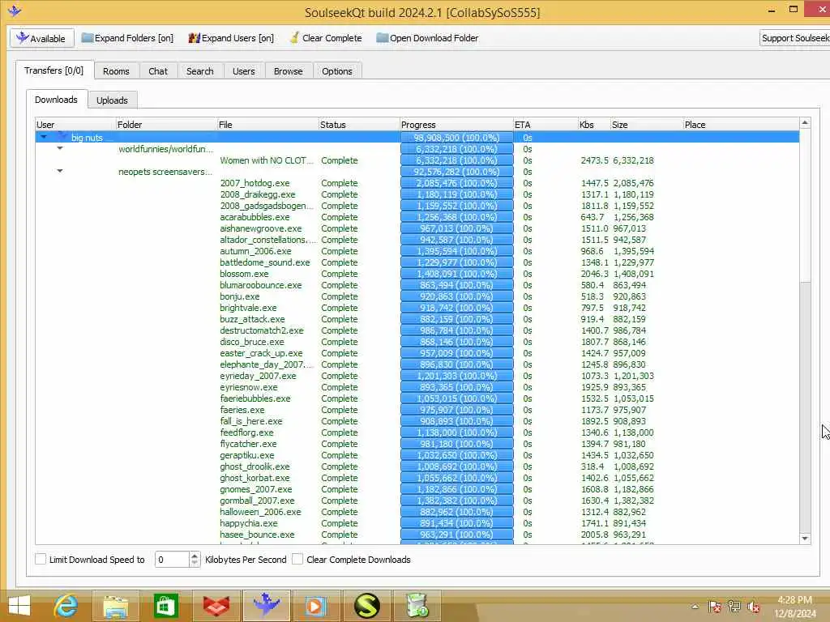
Task: Select the SoulseekQt bird icon in taskbar
Action: pos(266,605)
